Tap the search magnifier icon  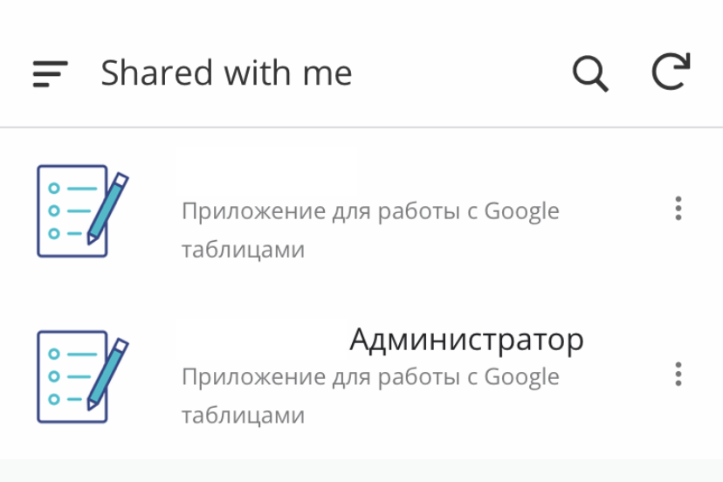[590, 74]
